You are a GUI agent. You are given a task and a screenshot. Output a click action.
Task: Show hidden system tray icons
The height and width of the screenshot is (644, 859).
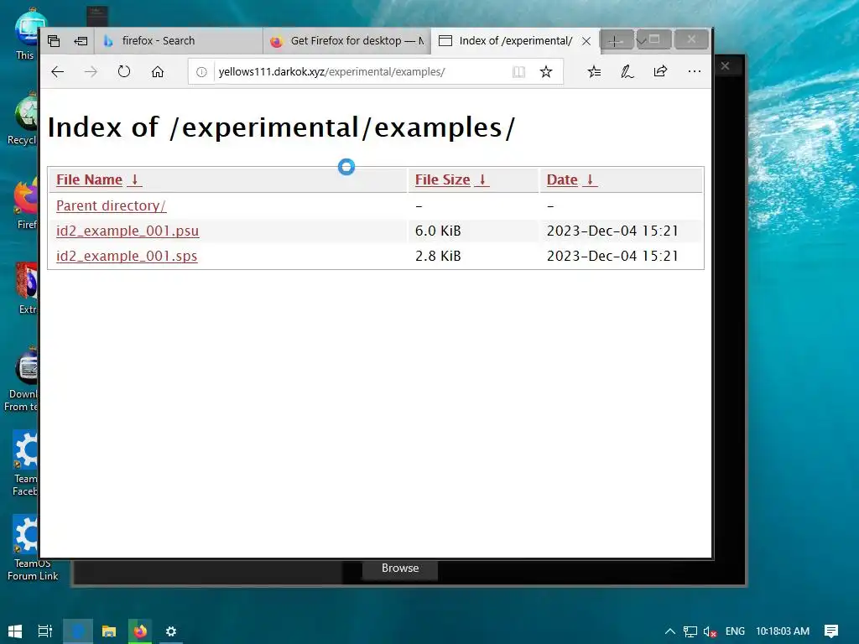669,631
